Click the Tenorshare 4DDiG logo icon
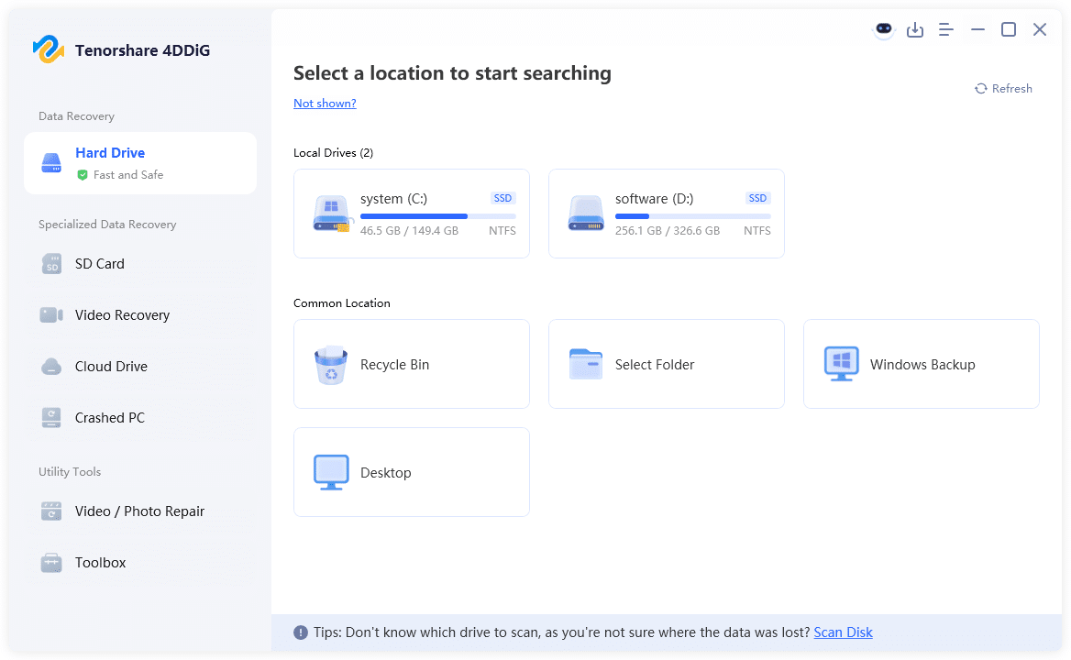The height and width of the screenshot is (660, 1071). (x=48, y=49)
